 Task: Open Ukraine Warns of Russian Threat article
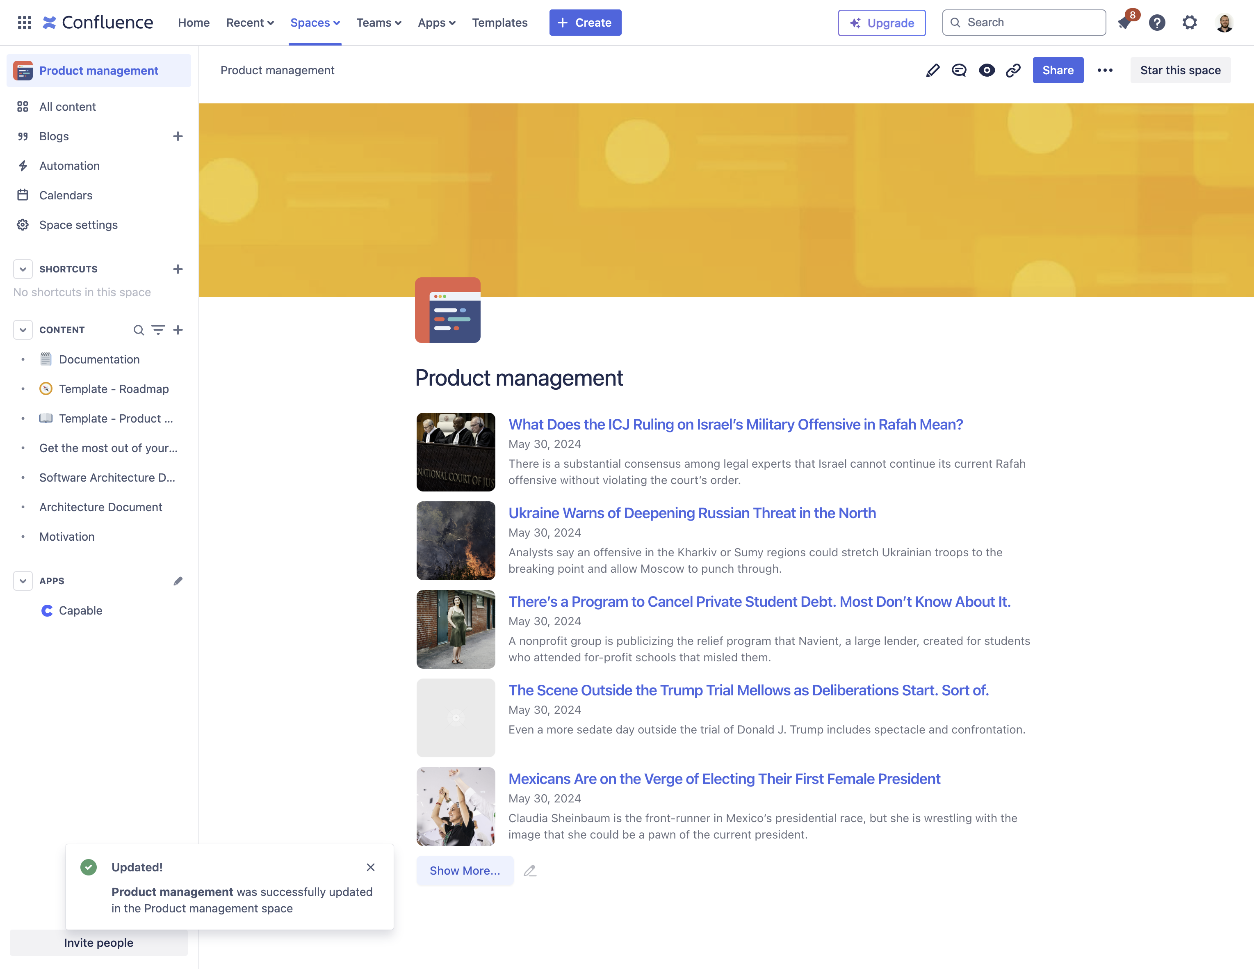(x=692, y=513)
